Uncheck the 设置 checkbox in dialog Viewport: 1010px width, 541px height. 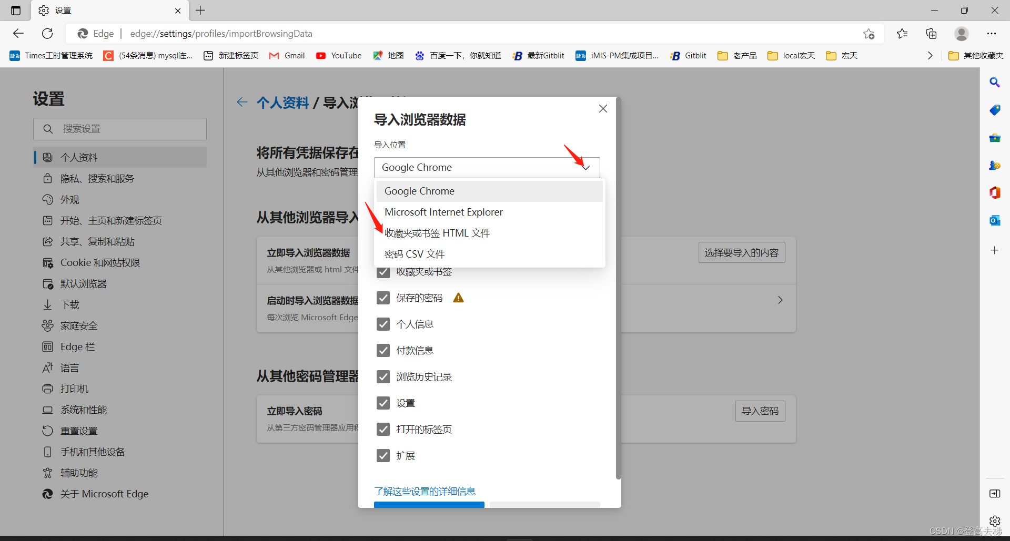pyautogui.click(x=383, y=403)
